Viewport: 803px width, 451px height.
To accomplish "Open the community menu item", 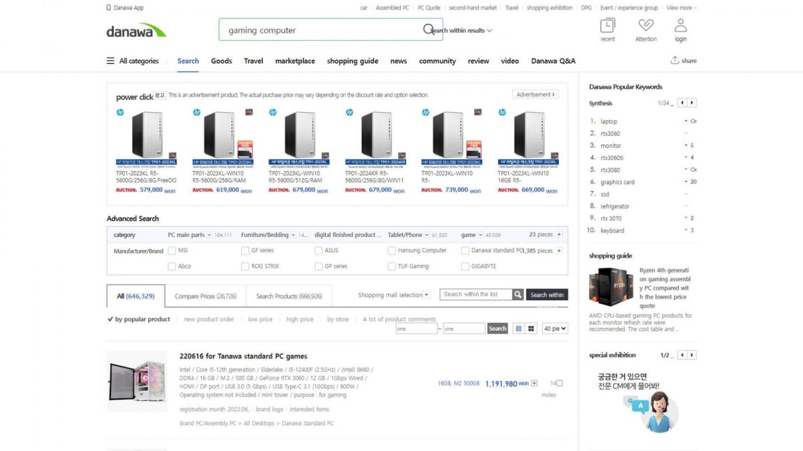I will [437, 61].
